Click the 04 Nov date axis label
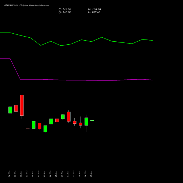 (10, 174)
